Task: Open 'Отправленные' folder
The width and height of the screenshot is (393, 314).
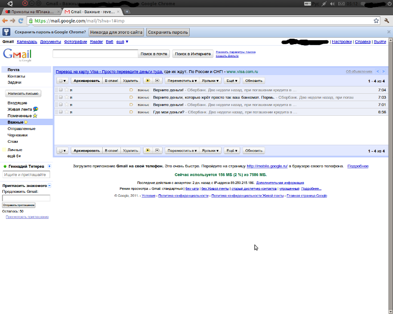Action: point(22,129)
